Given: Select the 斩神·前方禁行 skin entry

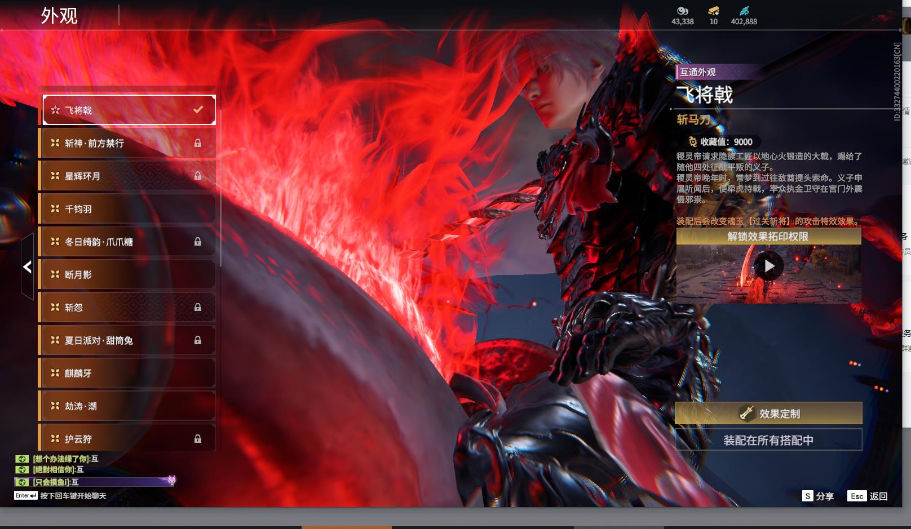Looking at the screenshot, I should click(127, 143).
